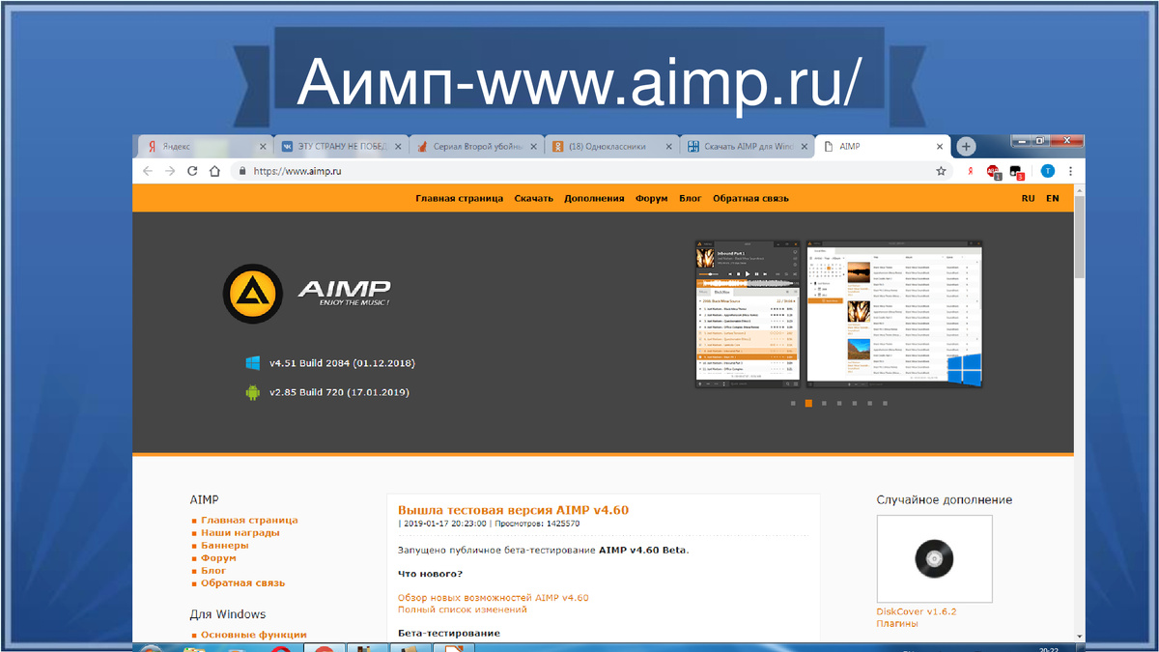Open the browser home page icon

click(x=214, y=171)
